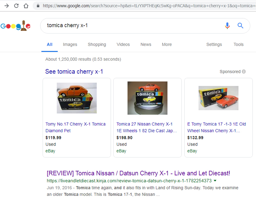Click the $198.90 product thumbnail
Viewport: 256px width, 207px height.
coord(148,98)
